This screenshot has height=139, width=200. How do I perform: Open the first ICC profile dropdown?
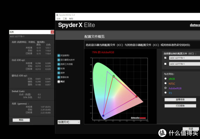(x=184, y=58)
